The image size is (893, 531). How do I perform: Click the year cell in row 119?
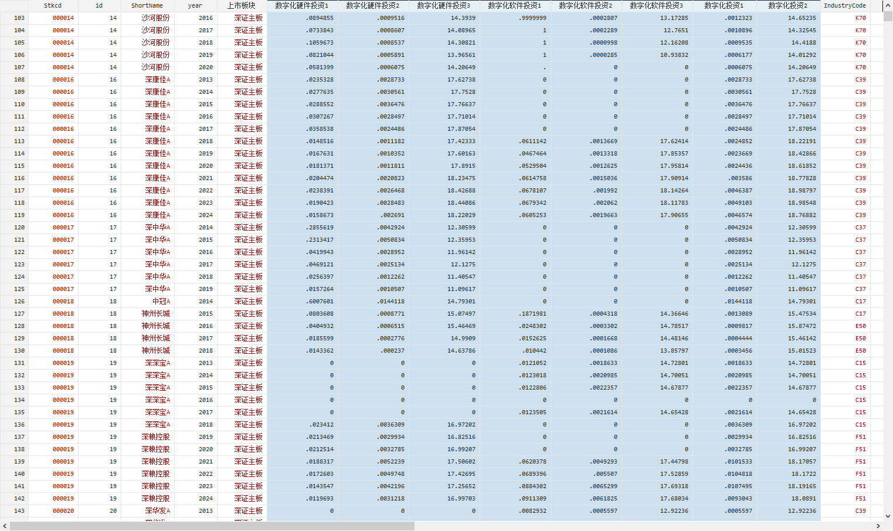click(195, 215)
